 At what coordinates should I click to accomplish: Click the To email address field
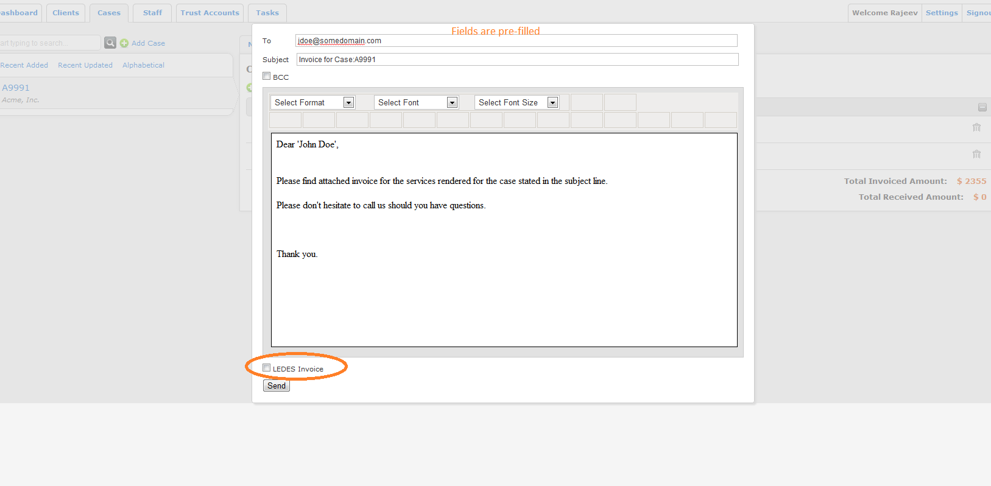516,41
